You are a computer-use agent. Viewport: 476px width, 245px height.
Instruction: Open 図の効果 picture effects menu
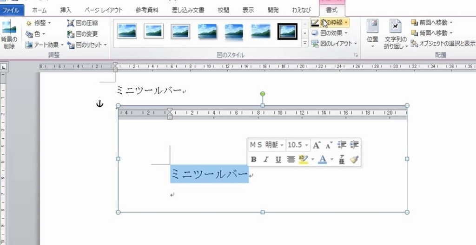coord(330,33)
